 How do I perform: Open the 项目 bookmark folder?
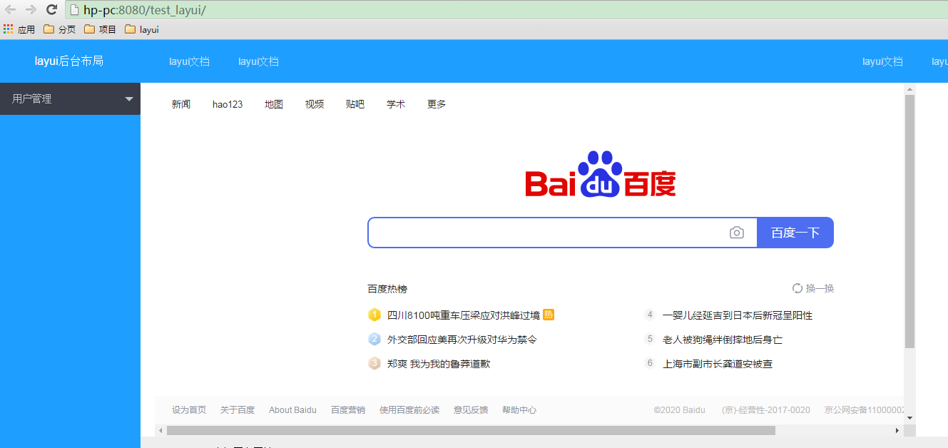click(x=101, y=29)
